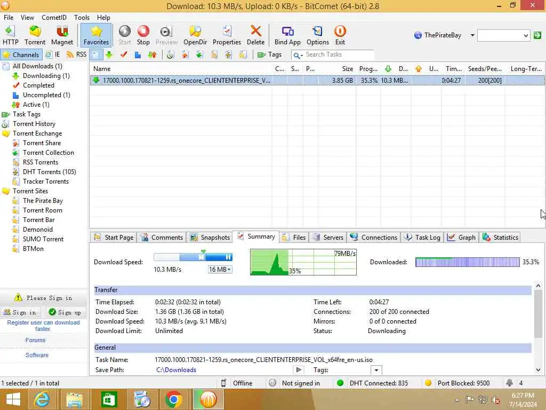Open the Tags dropdown in General section
Screen dimensions: 546x410
[376, 370]
